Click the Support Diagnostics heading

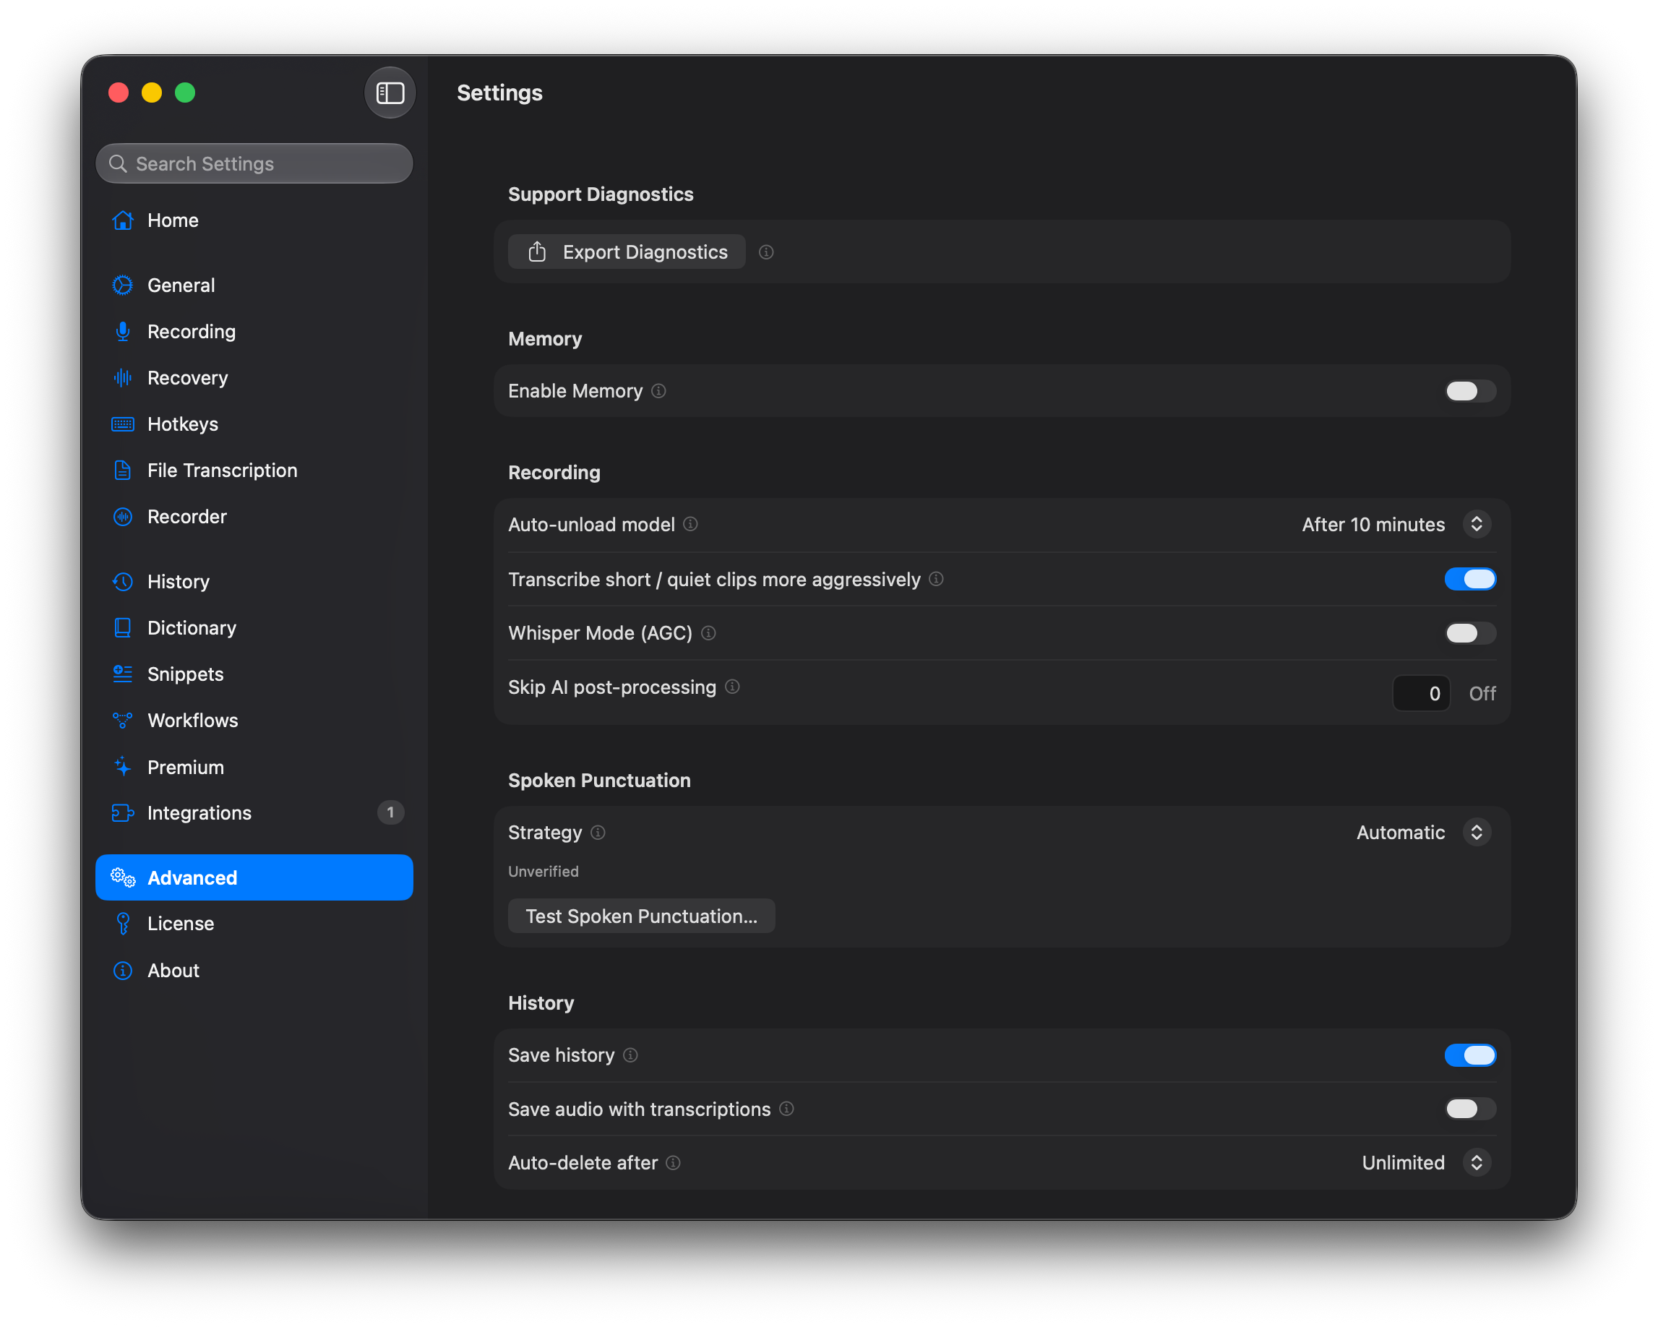click(x=601, y=194)
